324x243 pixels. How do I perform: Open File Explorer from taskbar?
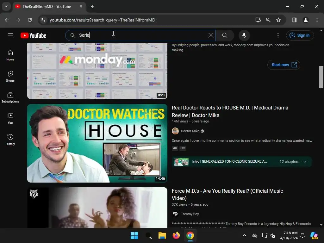tap(162, 235)
